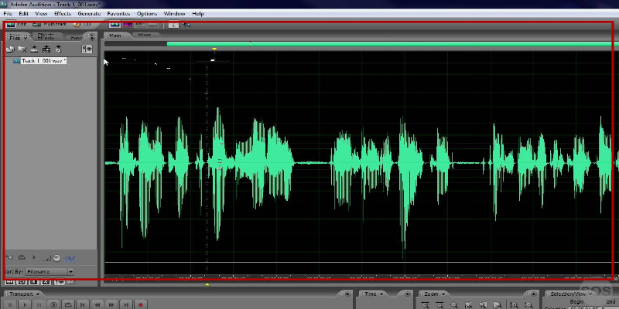Click the Import File icon
The width and height of the screenshot is (619, 309).
point(10,49)
